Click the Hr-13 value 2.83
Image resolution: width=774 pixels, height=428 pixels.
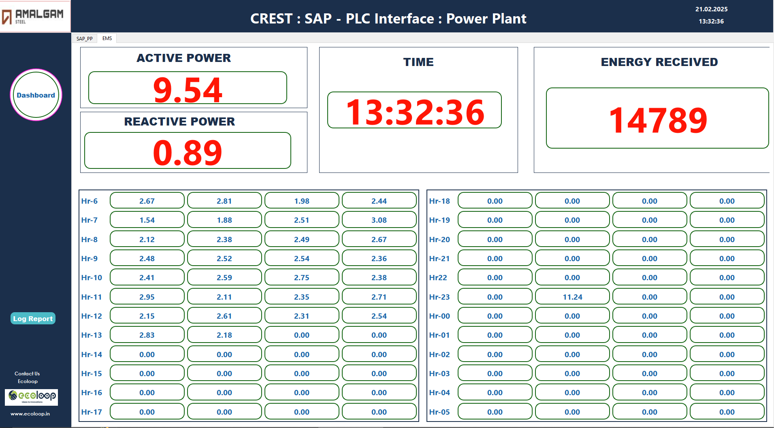147,335
